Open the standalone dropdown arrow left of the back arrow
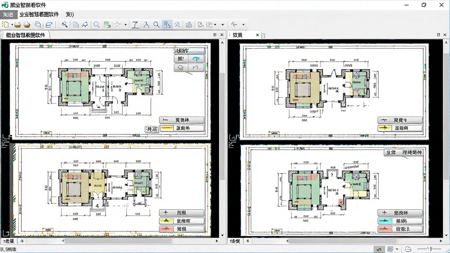Viewport: 450px width, 253px height. pyautogui.click(x=222, y=25)
